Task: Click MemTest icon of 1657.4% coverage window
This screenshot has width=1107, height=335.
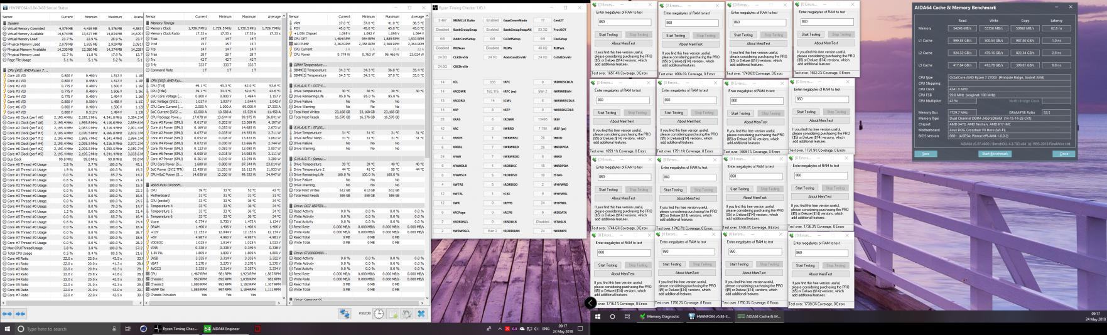Action: click(595, 4)
